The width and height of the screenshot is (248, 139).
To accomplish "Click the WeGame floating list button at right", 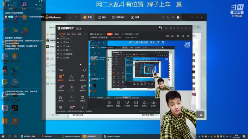I will pos(201,115).
